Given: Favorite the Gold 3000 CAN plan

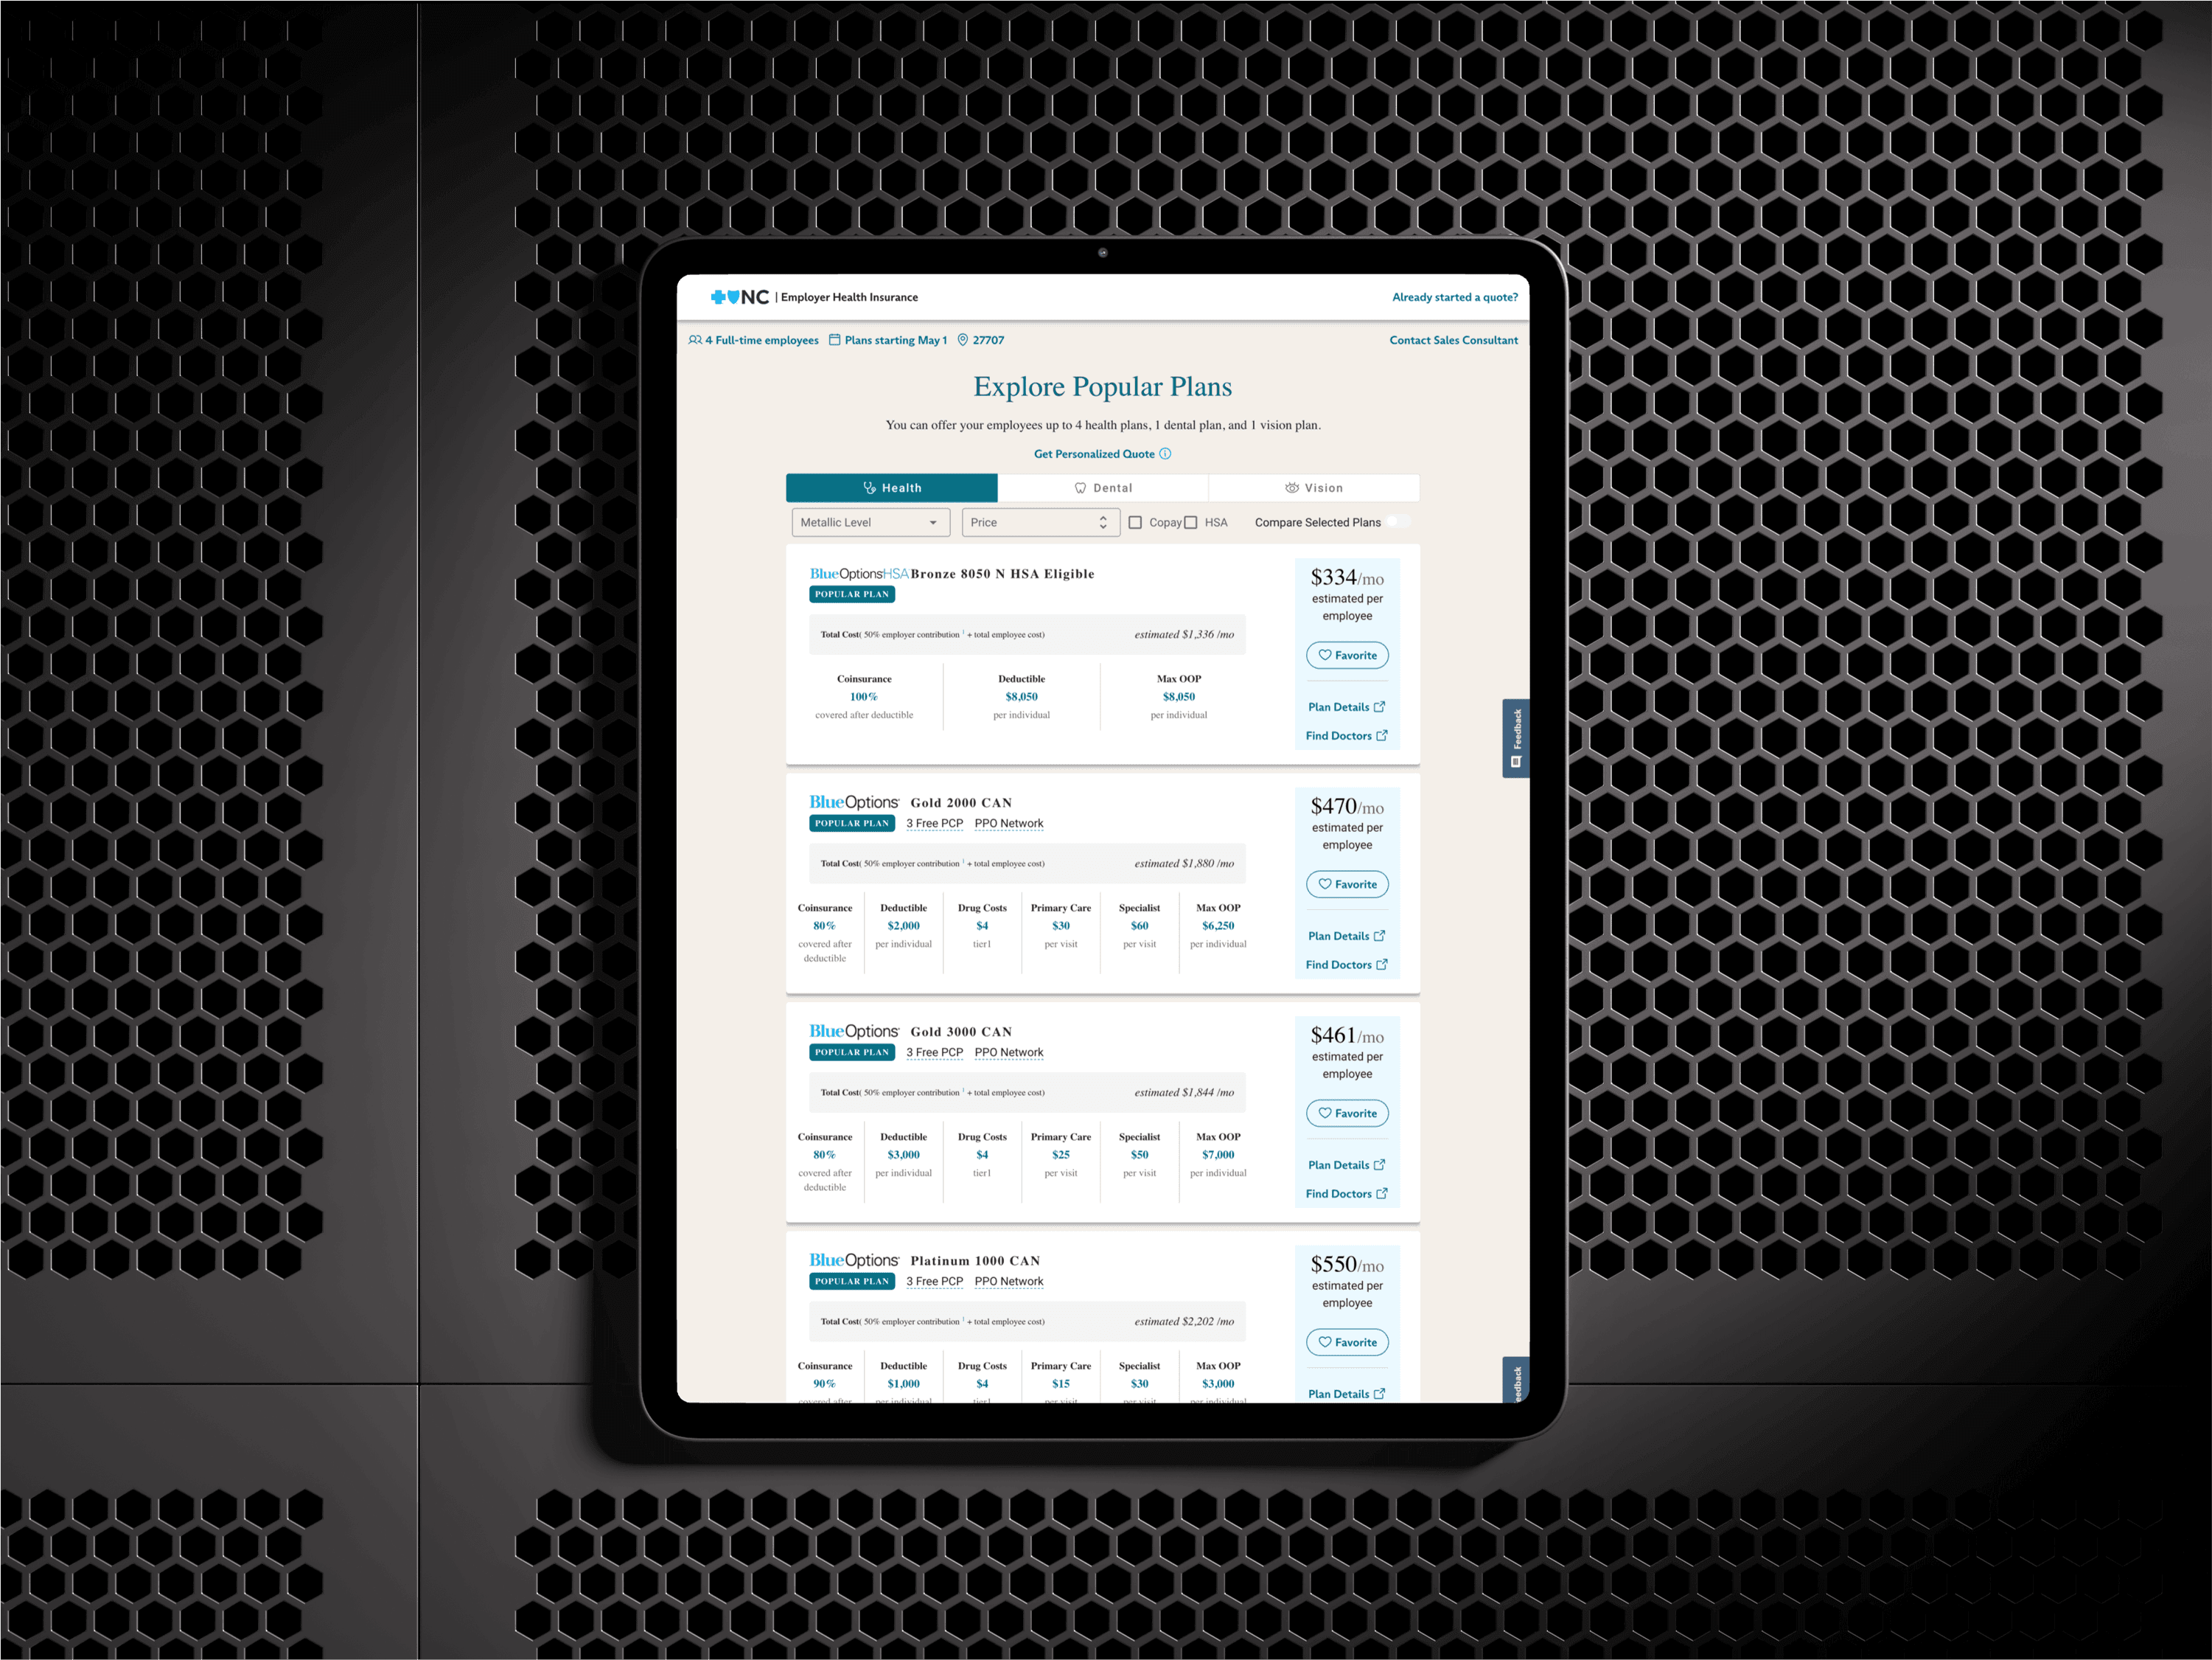Looking at the screenshot, I should click(1346, 1113).
